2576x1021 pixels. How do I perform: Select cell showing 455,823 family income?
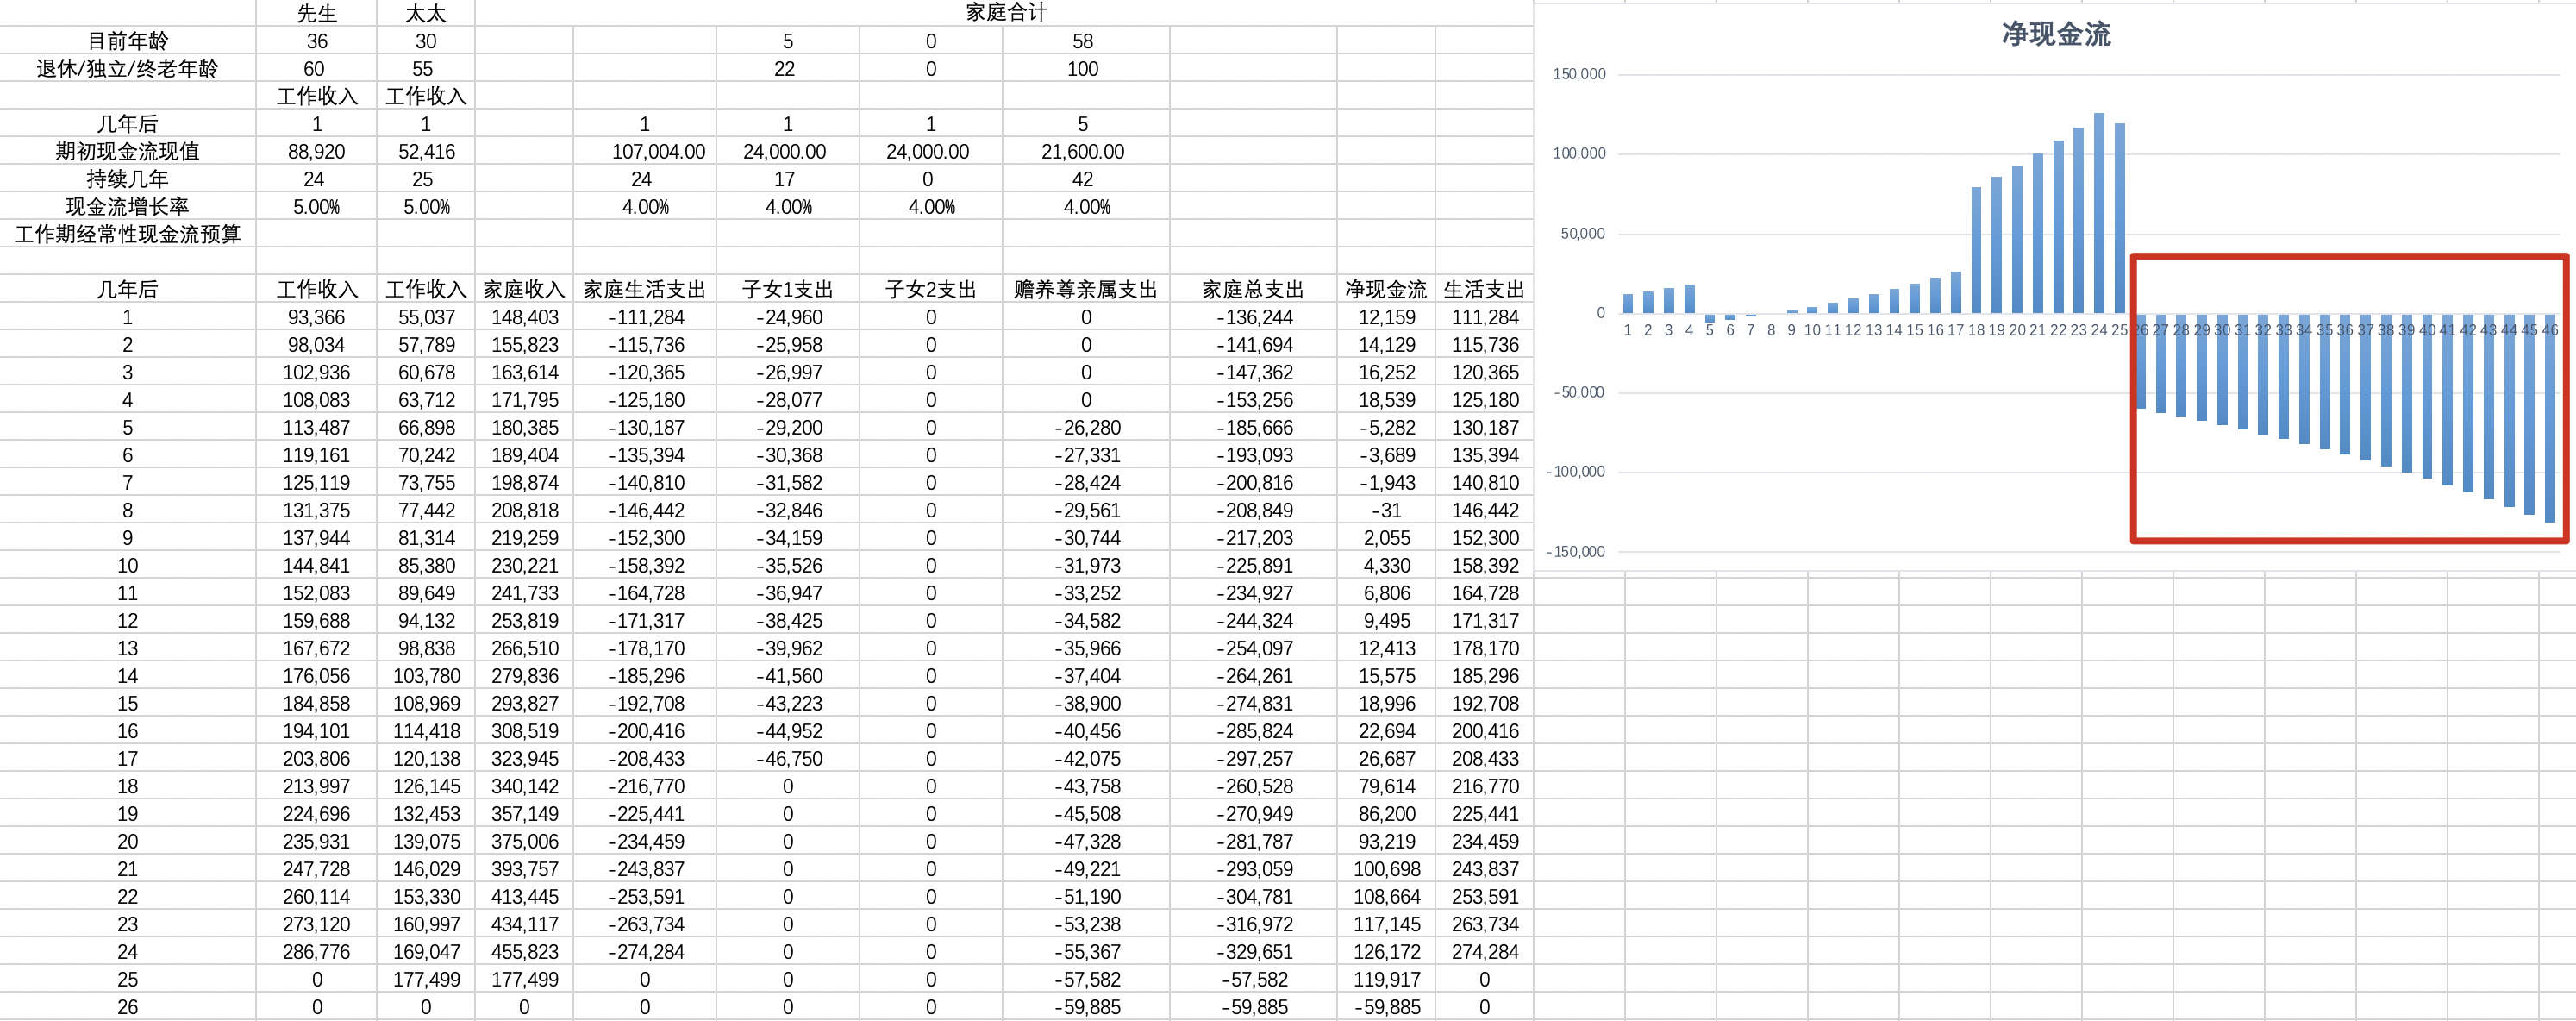point(524,952)
